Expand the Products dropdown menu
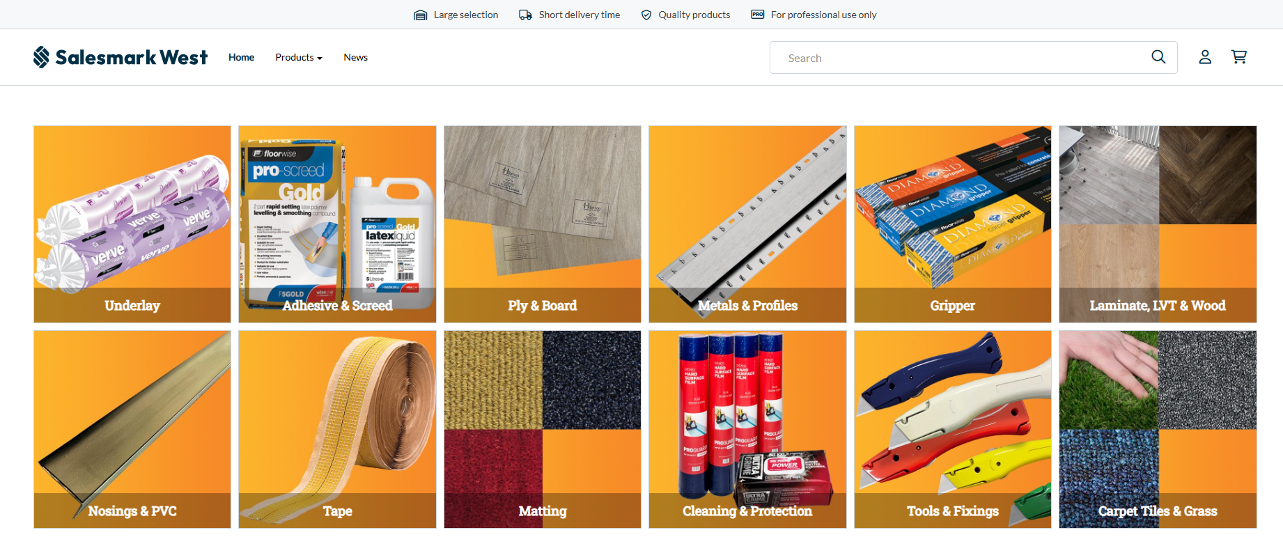Image resolution: width=1283 pixels, height=544 pixels. tap(299, 57)
